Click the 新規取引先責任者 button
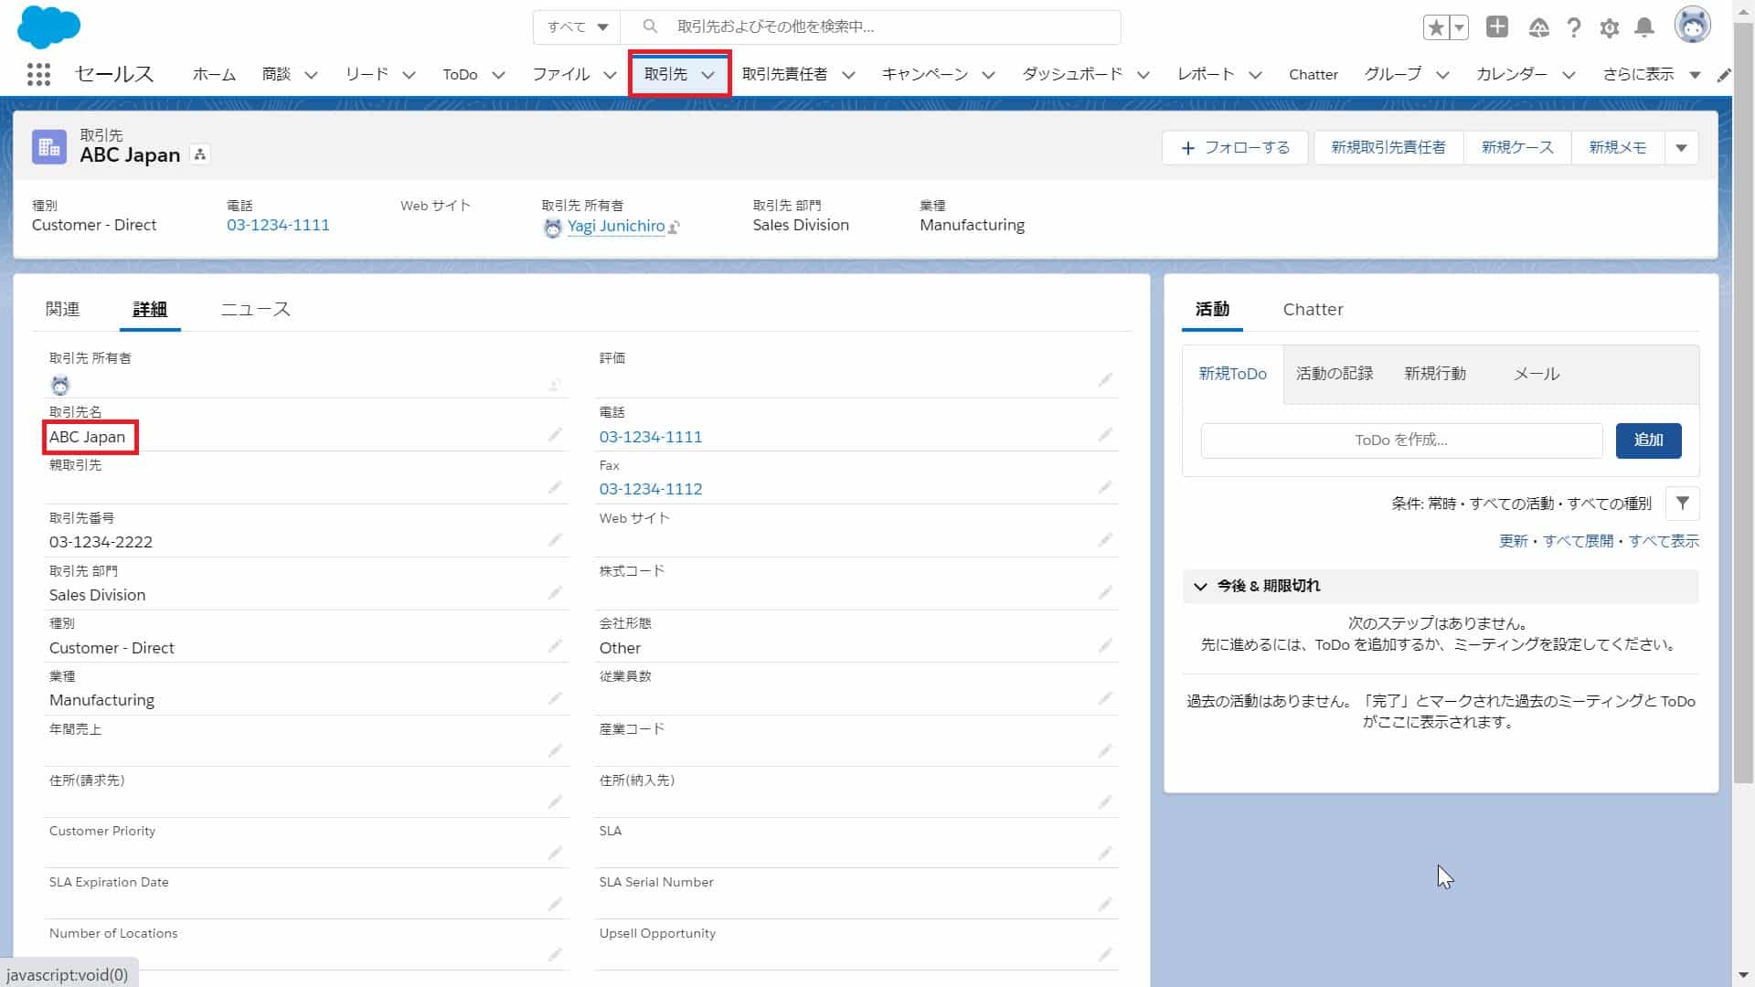Image resolution: width=1755 pixels, height=987 pixels. [x=1388, y=147]
